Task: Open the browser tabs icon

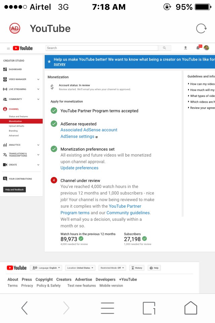Action: (149, 308)
